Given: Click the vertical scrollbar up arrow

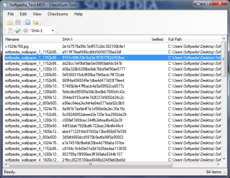Looking at the screenshot, I should [x=224, y=38].
